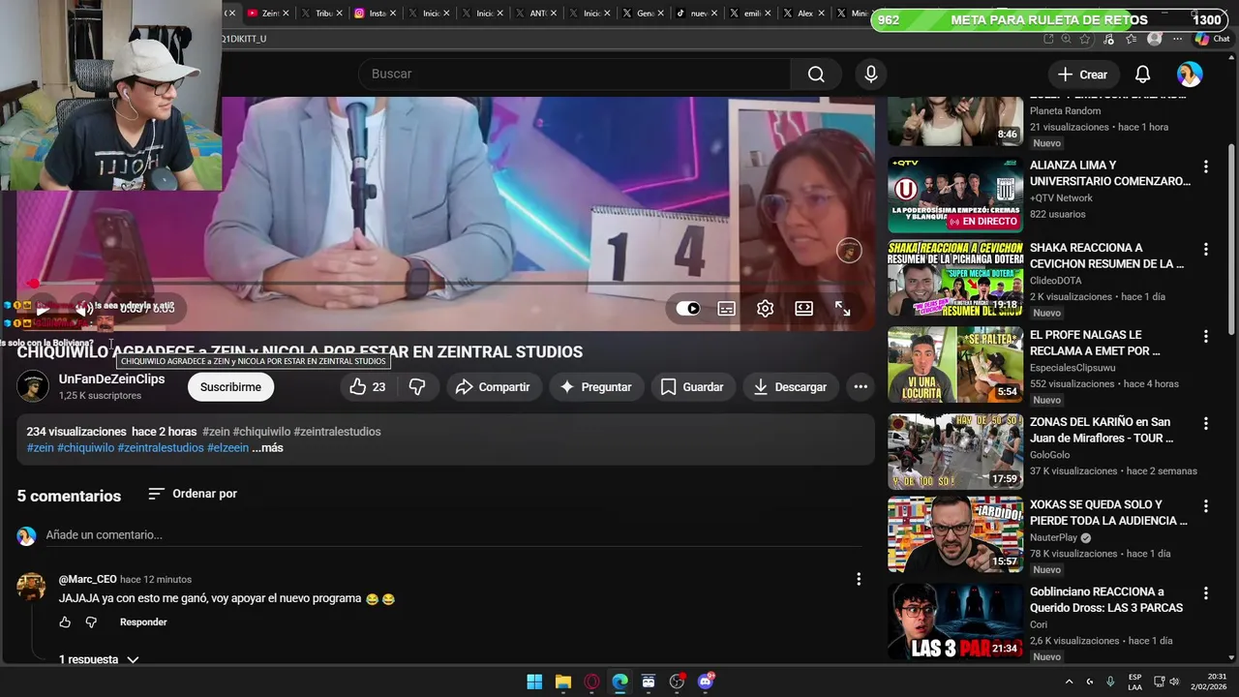Open options for EL PROFE NALGAS video
Image resolution: width=1239 pixels, height=697 pixels.
point(1205,336)
